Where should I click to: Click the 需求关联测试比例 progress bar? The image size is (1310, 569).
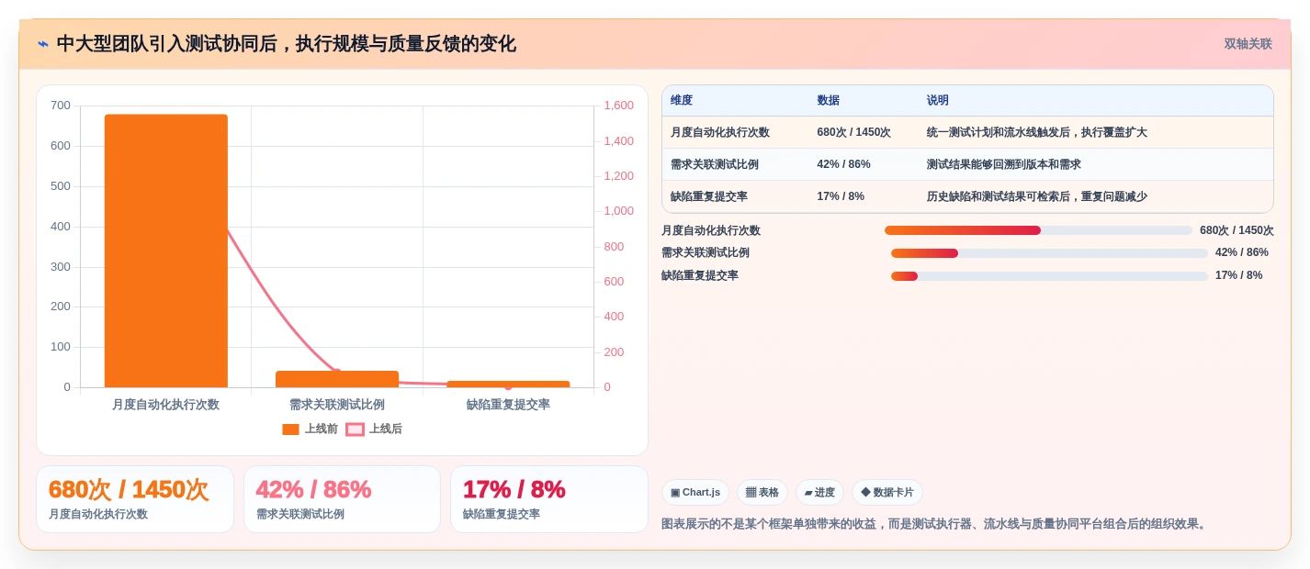pyautogui.click(x=1049, y=253)
